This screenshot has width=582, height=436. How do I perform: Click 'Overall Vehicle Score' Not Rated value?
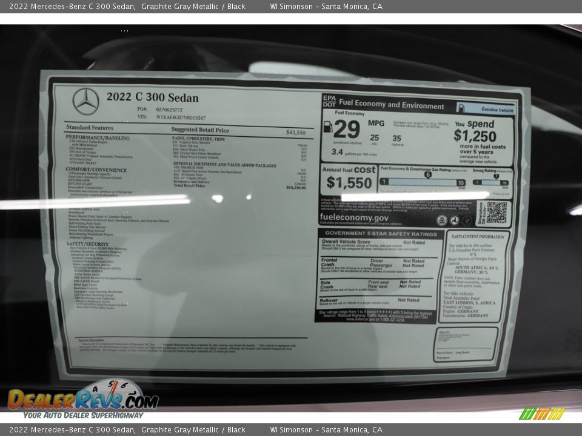coord(414,242)
